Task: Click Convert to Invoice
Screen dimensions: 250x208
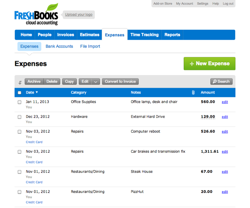Action: click(x=120, y=81)
